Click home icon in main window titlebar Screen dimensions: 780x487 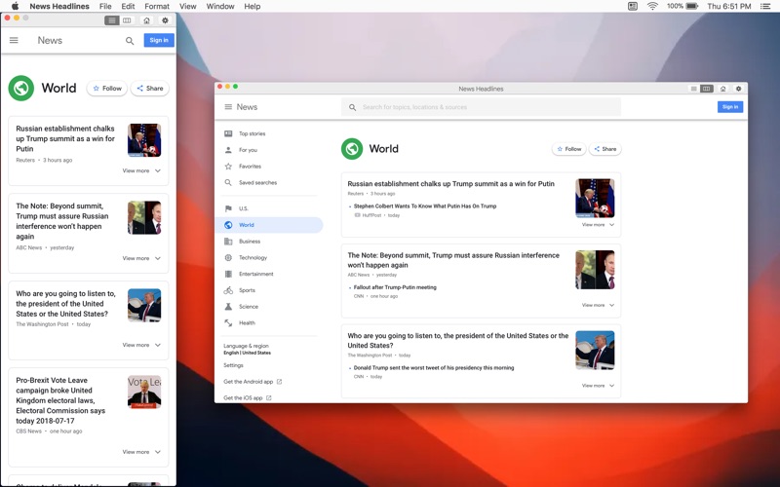pyautogui.click(x=722, y=89)
